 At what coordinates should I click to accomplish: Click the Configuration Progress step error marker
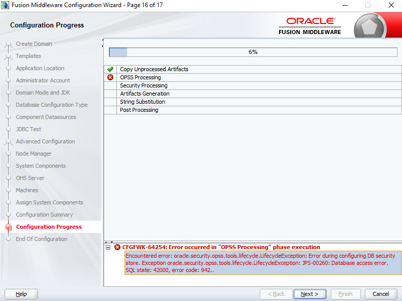point(9,227)
